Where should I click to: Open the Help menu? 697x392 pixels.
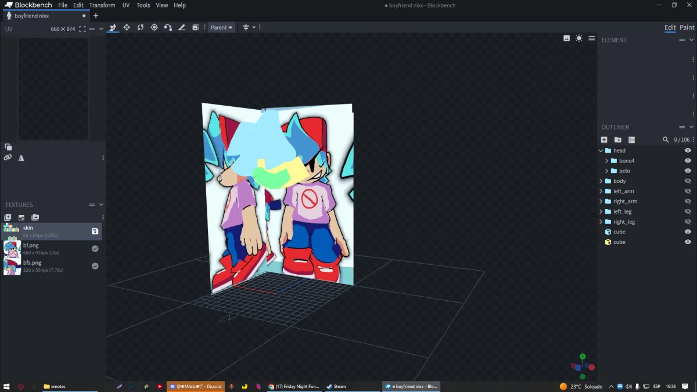coord(180,5)
